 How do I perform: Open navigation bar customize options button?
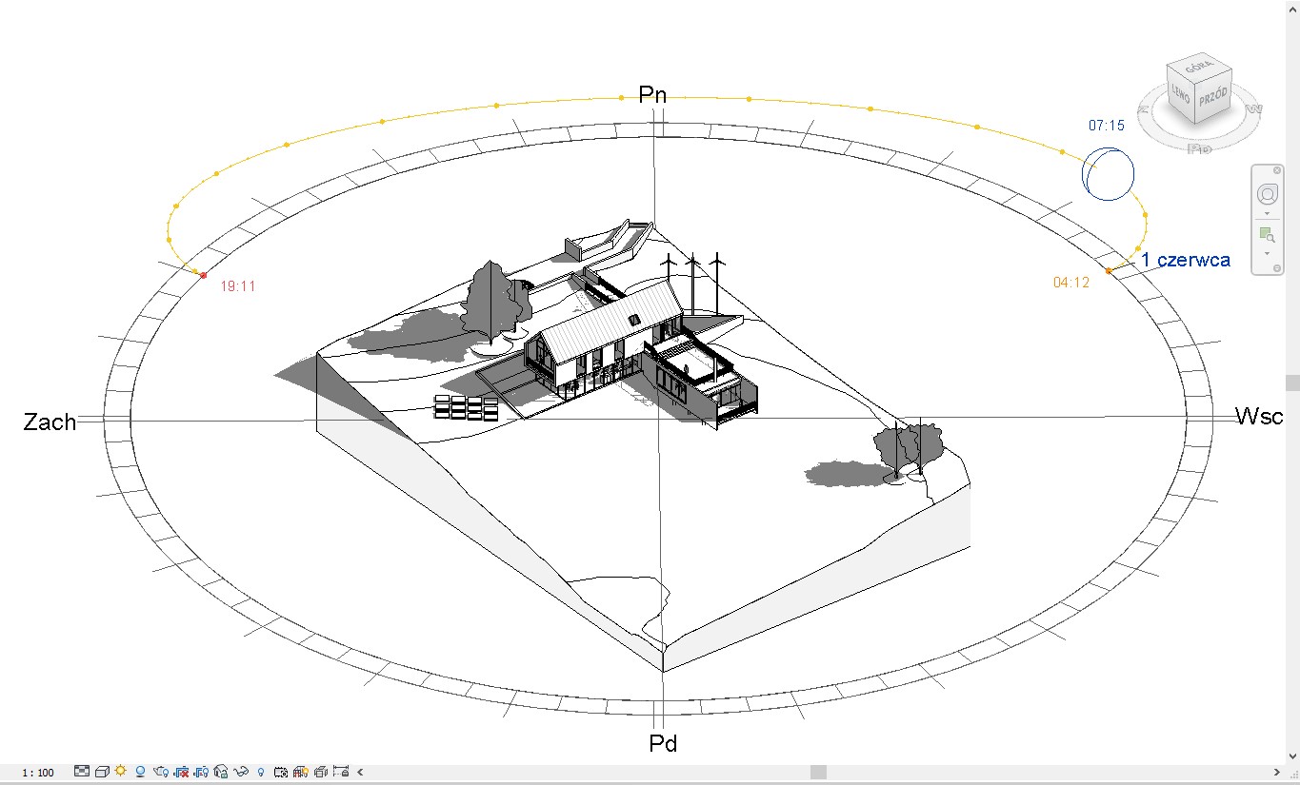pos(1277,268)
